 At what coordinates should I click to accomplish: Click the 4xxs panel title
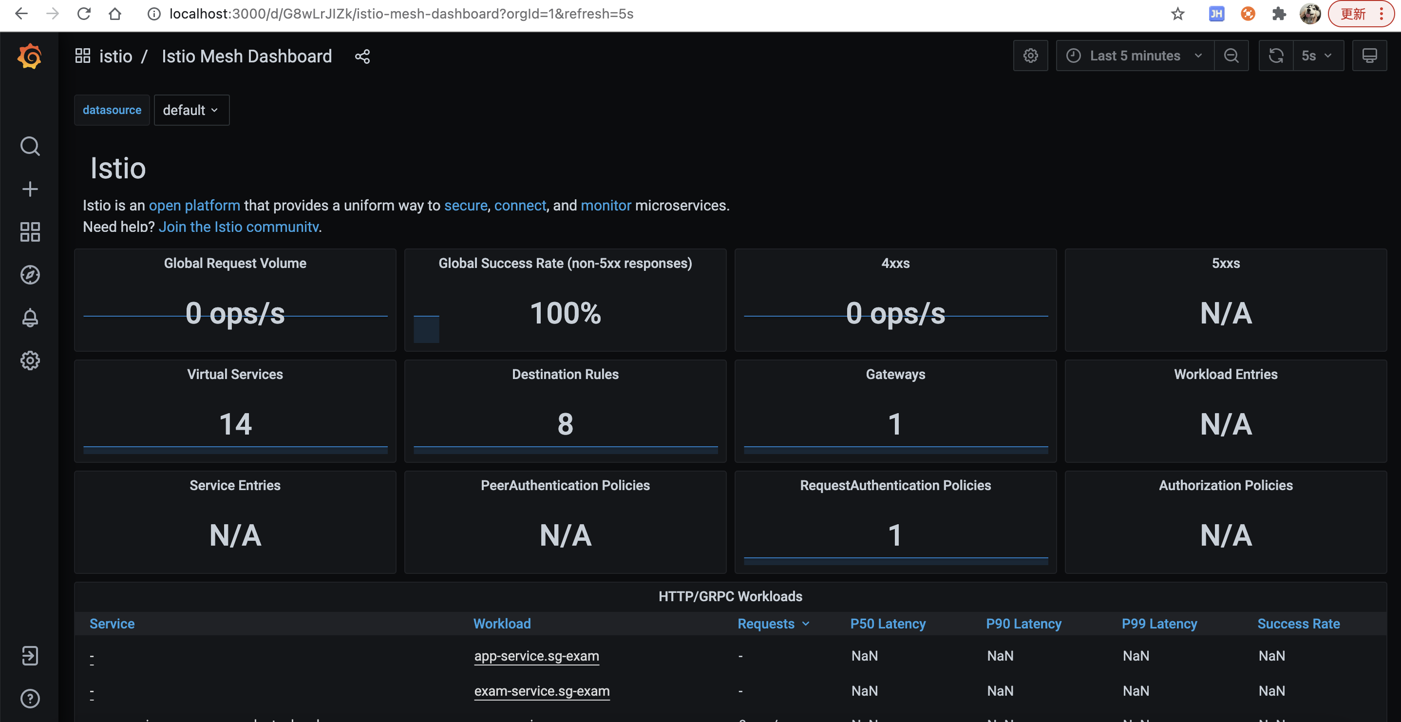coord(895,263)
